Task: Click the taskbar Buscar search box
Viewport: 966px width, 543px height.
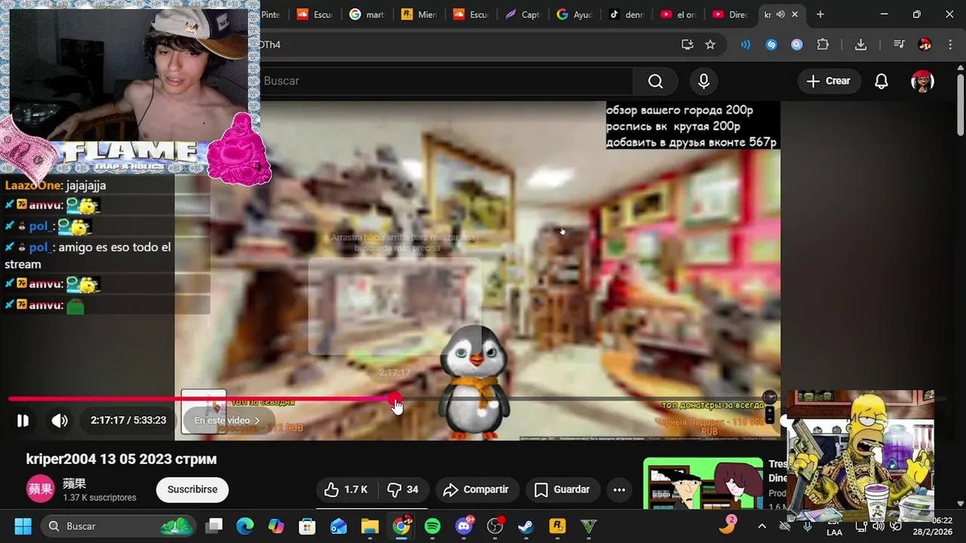Action: tap(118, 526)
